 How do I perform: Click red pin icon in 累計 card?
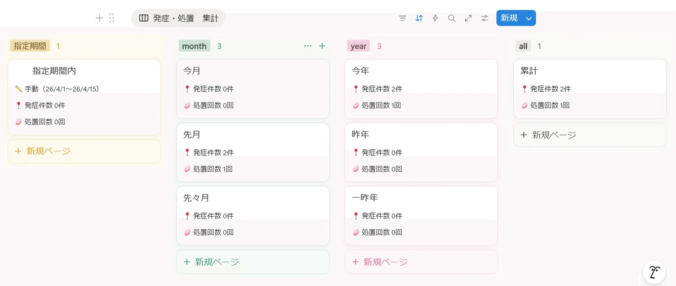[x=524, y=89]
